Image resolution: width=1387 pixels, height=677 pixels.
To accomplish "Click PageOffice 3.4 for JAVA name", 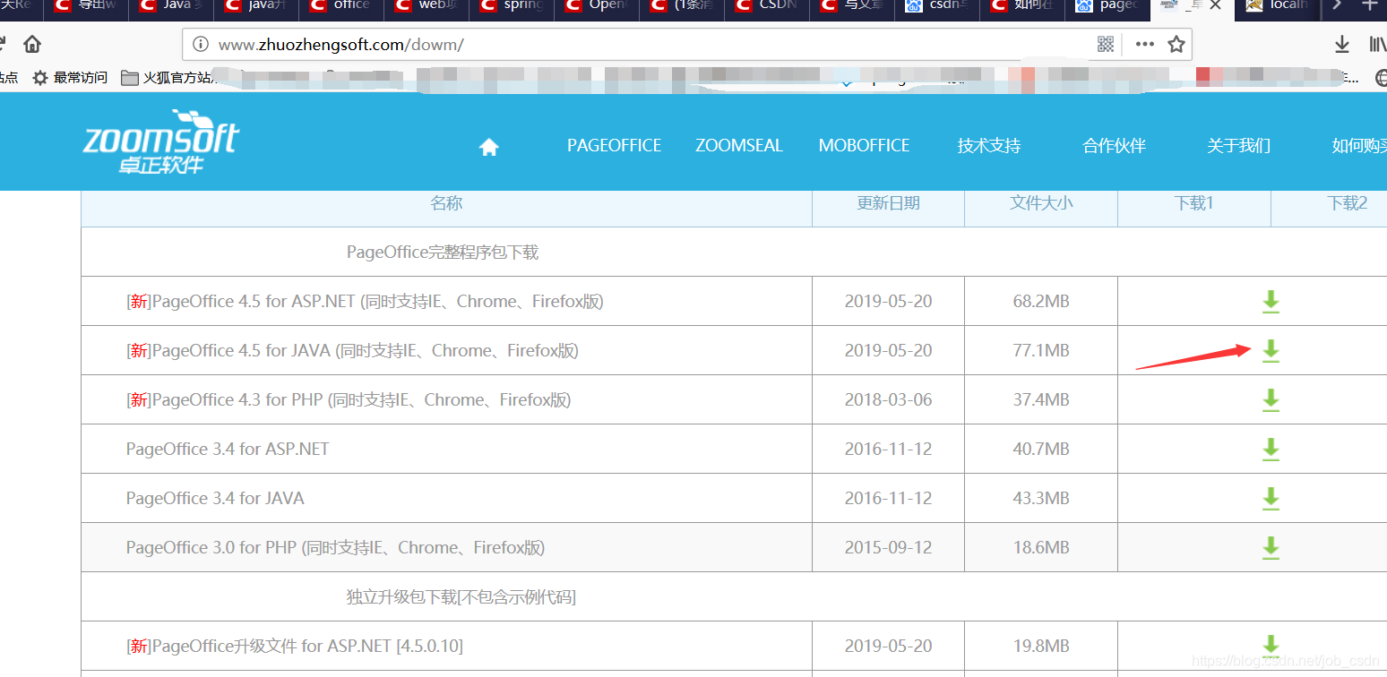I will click(x=215, y=499).
